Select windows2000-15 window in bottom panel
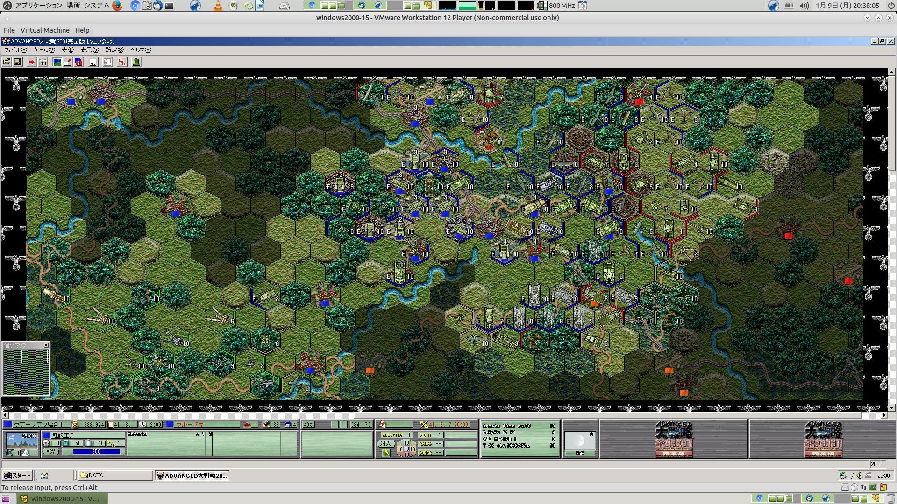This screenshot has height=504, width=897. (62, 498)
